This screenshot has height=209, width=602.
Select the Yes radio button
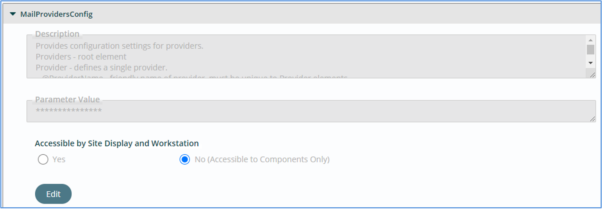[x=43, y=160]
